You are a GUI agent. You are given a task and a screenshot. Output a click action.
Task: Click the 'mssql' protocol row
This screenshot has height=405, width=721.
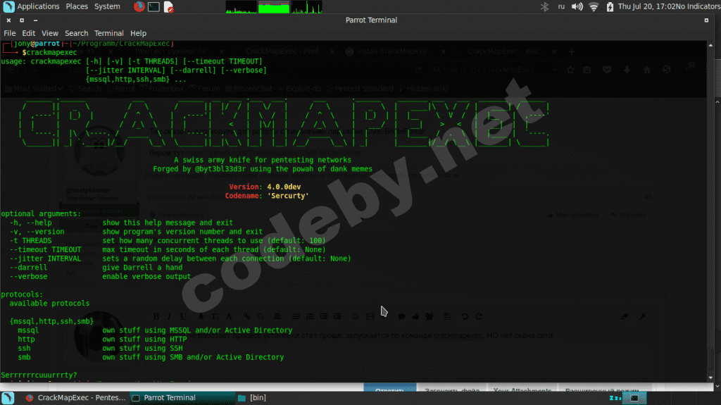155,330
